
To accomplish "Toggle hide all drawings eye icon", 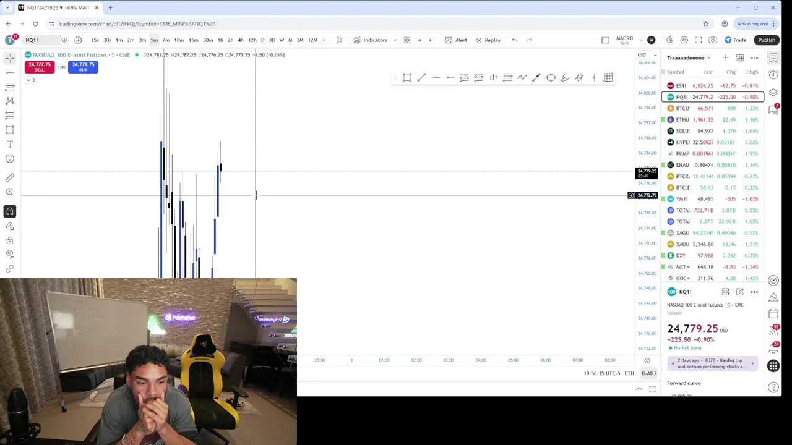I will tap(10, 254).
